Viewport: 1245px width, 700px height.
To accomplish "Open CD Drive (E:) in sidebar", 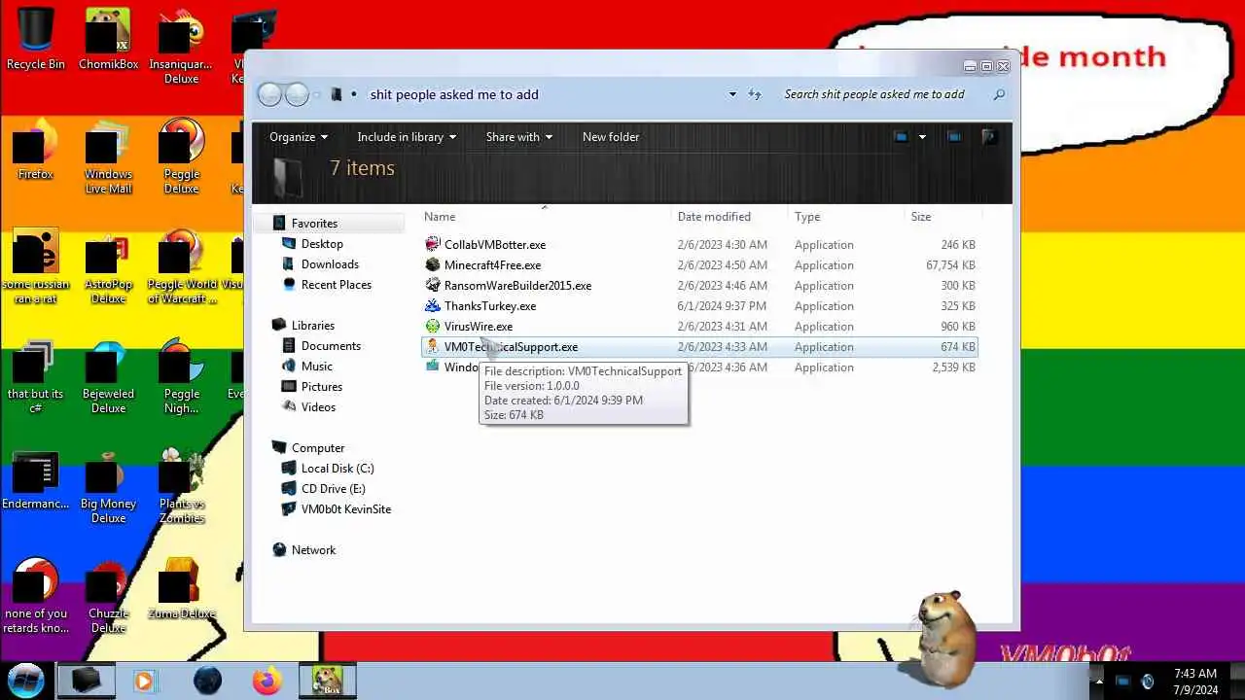I will pyautogui.click(x=334, y=489).
